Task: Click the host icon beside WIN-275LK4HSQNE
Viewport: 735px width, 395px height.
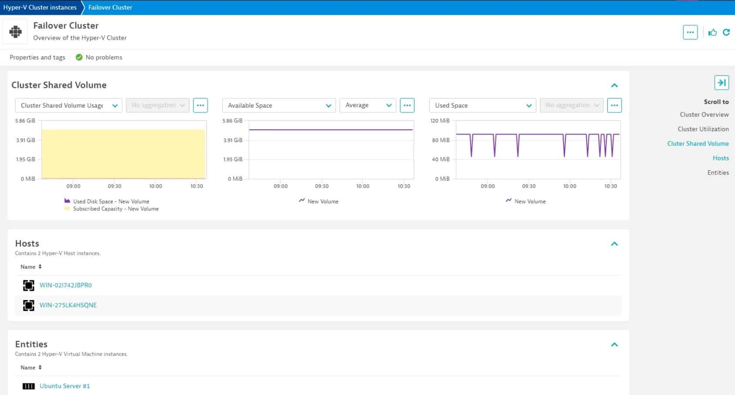Action: (28, 305)
